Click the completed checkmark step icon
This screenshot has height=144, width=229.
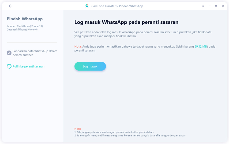pyautogui.click(x=9, y=53)
